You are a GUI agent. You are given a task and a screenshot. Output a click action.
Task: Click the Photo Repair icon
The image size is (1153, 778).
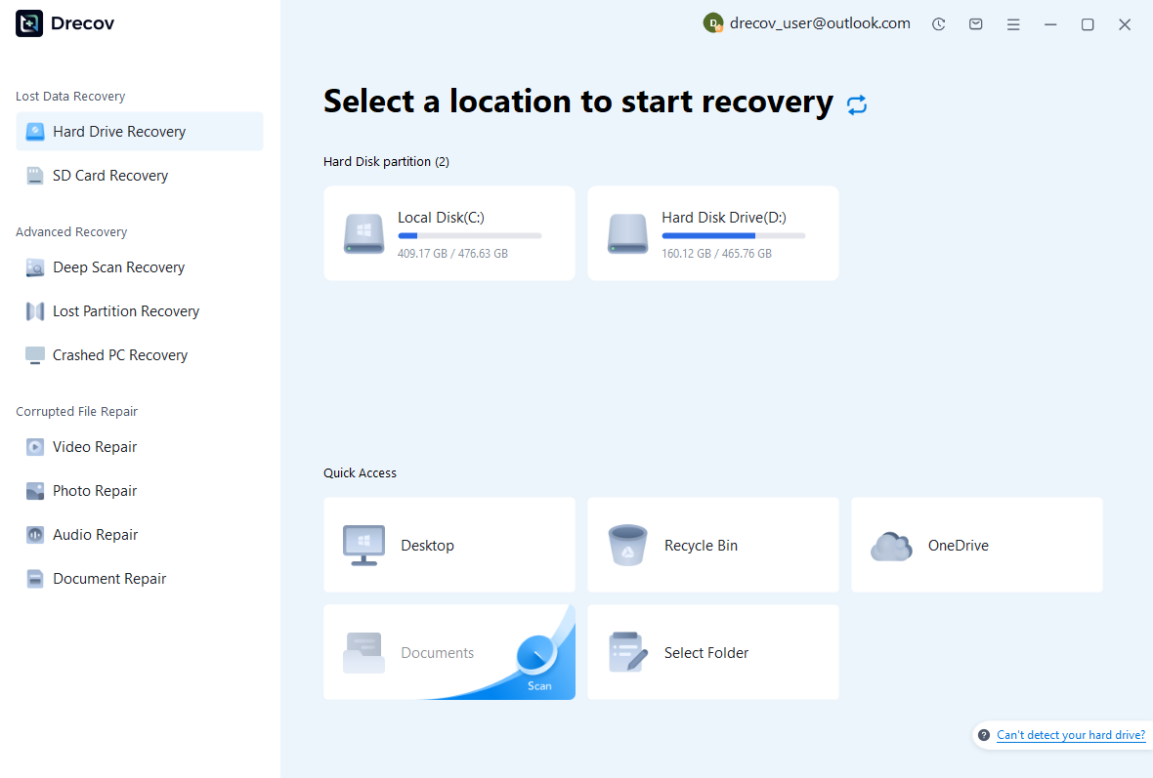34,491
